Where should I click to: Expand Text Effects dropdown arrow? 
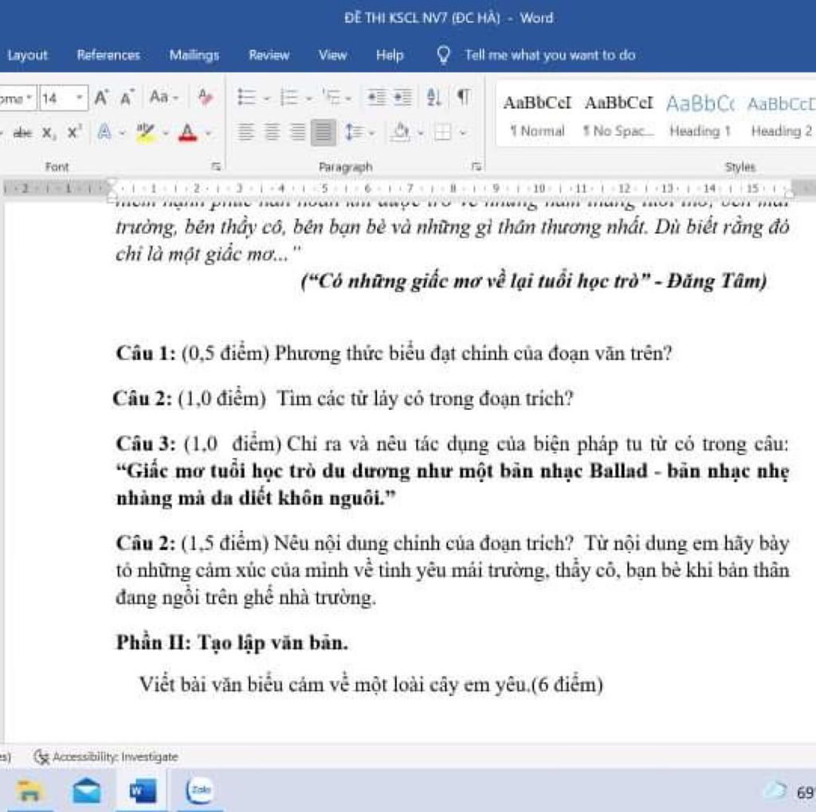point(122,134)
